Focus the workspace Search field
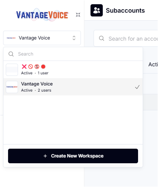The image size is (158, 187). (73, 54)
